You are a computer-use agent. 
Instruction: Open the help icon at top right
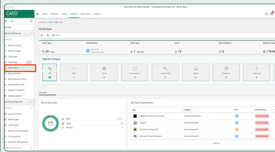point(266,14)
